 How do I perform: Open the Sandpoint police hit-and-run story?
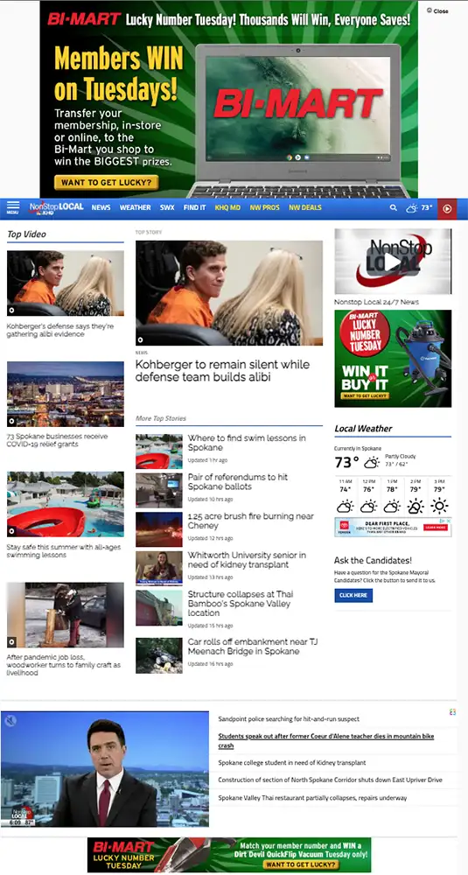click(x=289, y=718)
